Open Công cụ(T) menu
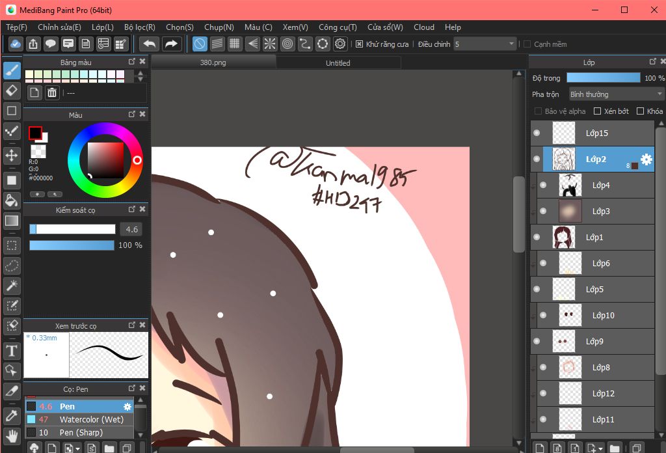The height and width of the screenshot is (453, 666). [338, 27]
